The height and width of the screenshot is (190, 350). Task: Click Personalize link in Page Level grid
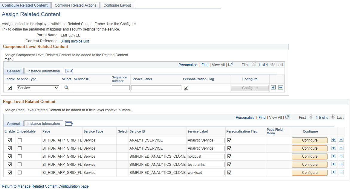point(245,117)
